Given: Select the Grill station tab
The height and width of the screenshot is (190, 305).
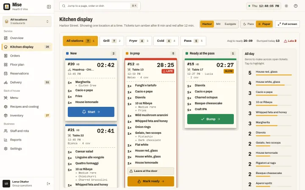Looking at the screenshot, I should coord(112,41).
